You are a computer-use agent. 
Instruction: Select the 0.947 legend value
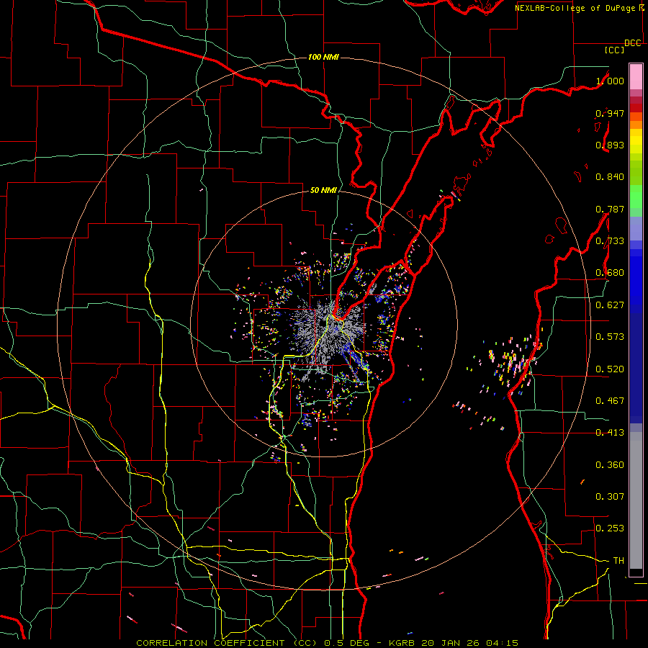610,113
